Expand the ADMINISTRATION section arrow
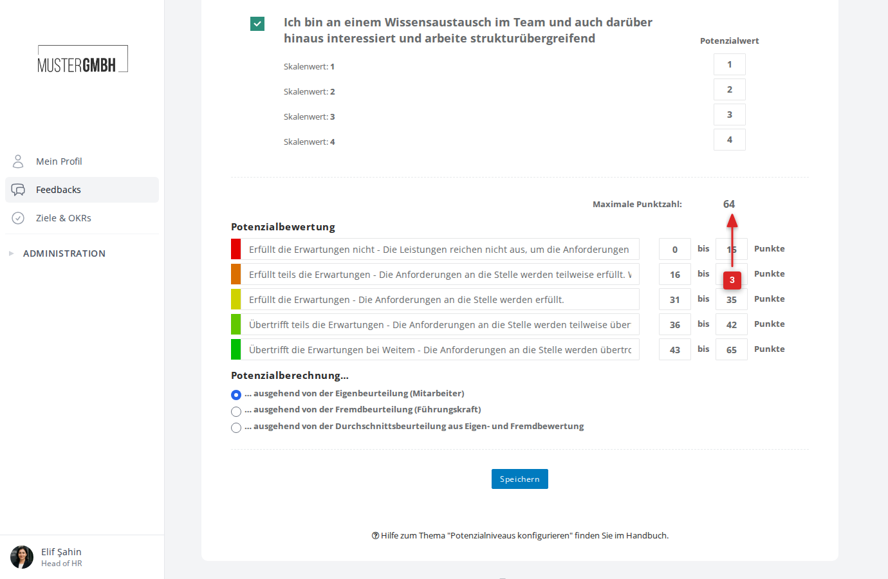The height and width of the screenshot is (579, 888). pos(11,253)
